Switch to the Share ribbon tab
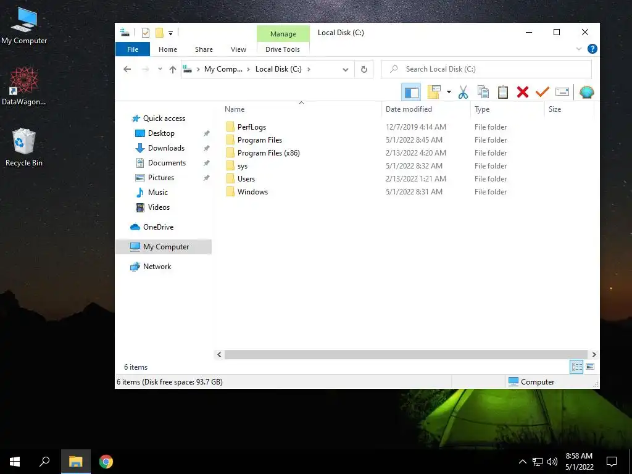The height and width of the screenshot is (474, 632). 204,49
